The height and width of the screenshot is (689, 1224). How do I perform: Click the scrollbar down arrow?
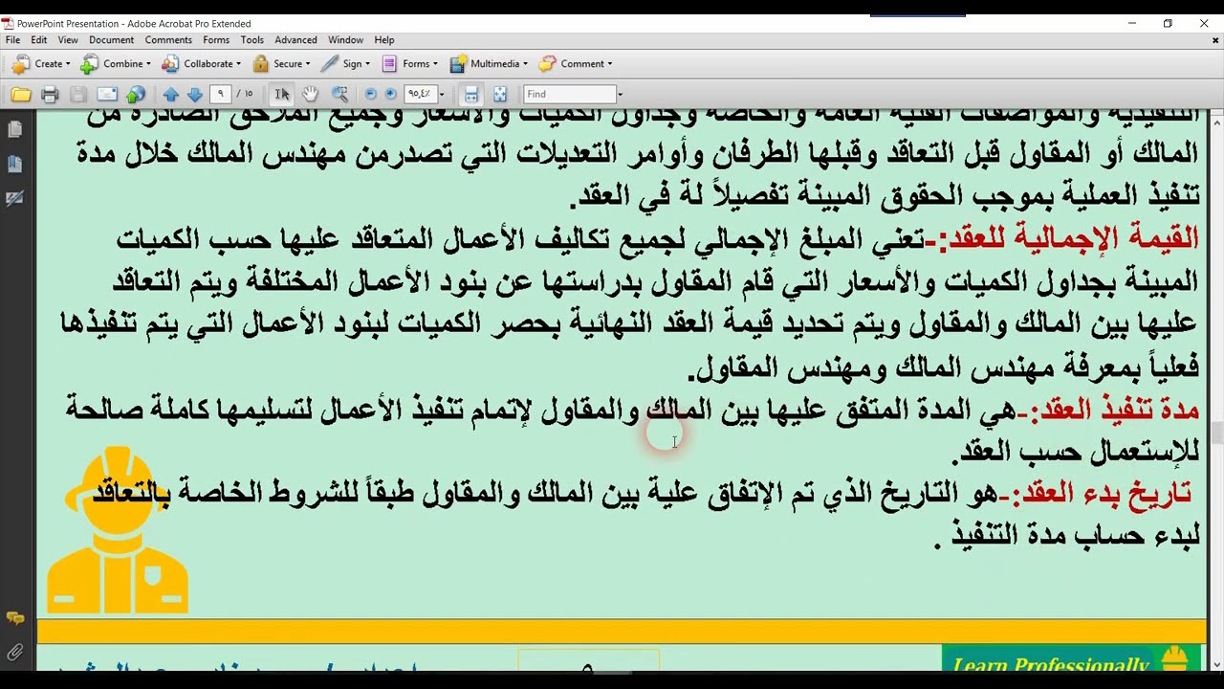click(1216, 663)
